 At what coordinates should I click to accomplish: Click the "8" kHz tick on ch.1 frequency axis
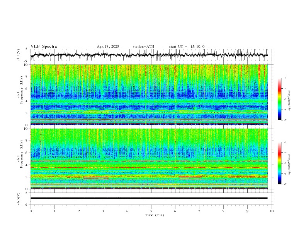click(27, 77)
